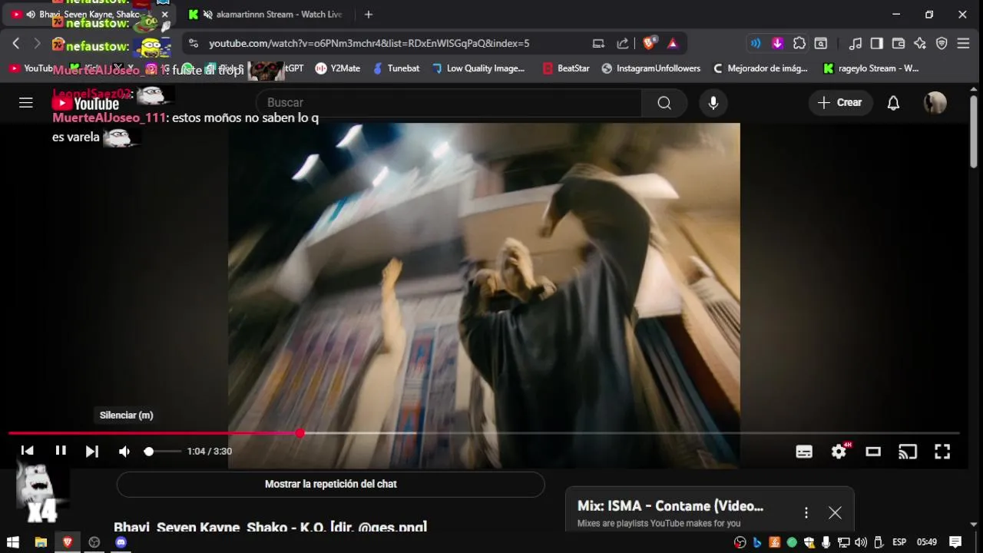Click the blue sound-wave extension icon
983x553 pixels.
756,44
